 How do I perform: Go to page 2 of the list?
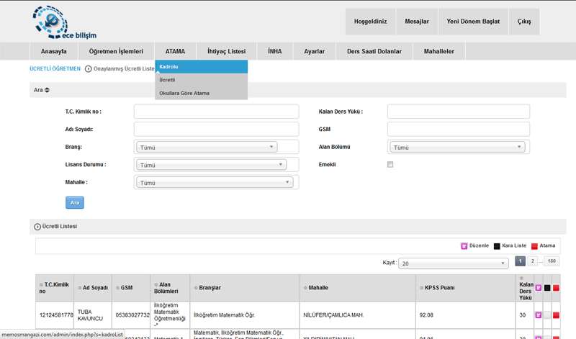click(x=534, y=261)
